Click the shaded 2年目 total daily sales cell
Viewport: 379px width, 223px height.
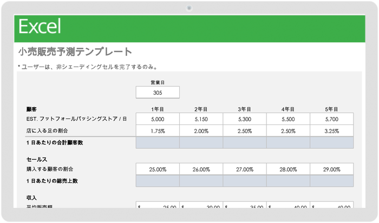tap(201, 181)
